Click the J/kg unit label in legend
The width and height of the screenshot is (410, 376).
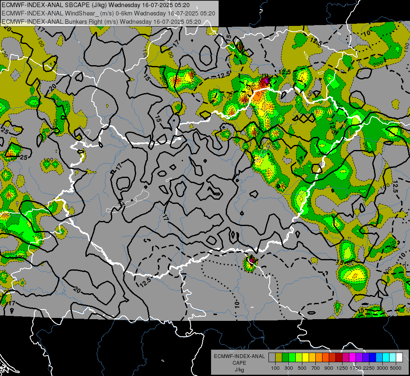click(239, 370)
